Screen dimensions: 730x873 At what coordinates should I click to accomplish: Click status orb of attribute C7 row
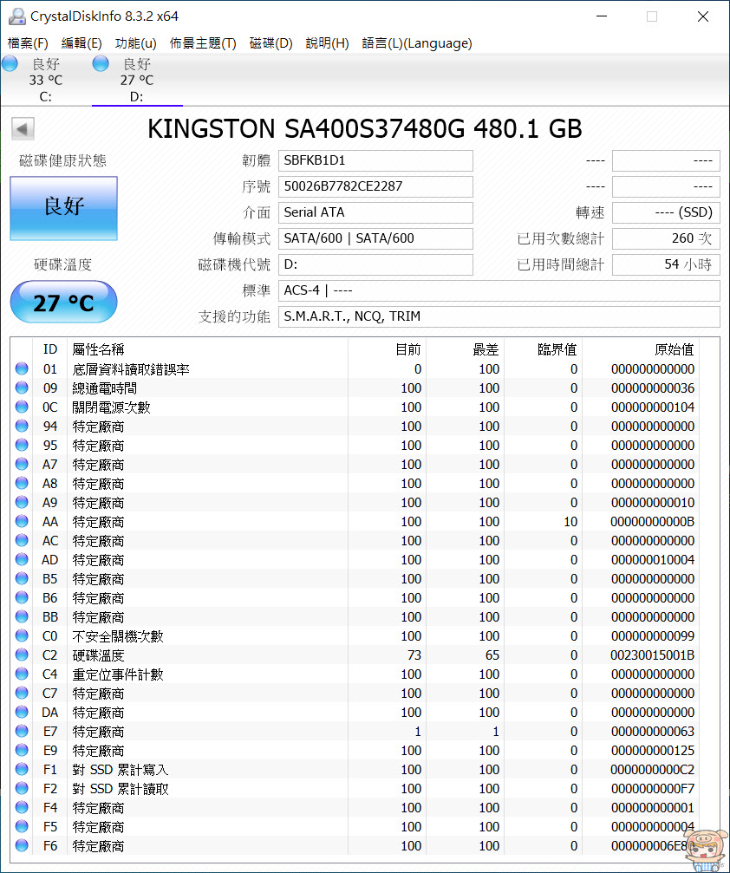[x=22, y=693]
